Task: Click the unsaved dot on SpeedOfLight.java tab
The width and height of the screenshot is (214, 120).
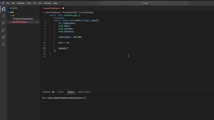Action: tap(63, 8)
